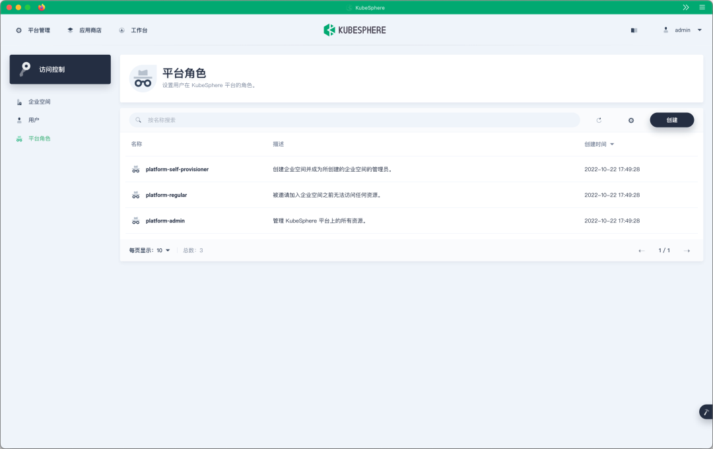Click the large 平台角色 header icon
This screenshot has width=713, height=449.
(x=143, y=79)
